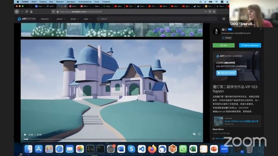Enter fullscreen mode for the video
The image size is (278, 156).
click(199, 134)
